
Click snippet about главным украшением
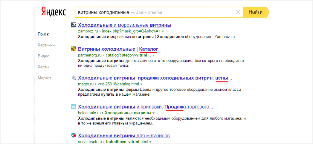tap(162, 121)
